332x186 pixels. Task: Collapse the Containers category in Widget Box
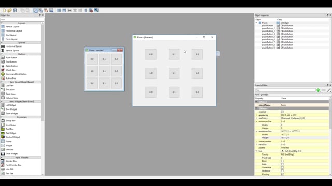(x=2, y=117)
